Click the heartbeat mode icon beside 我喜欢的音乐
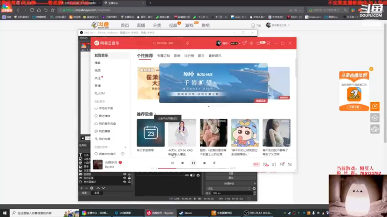387x217 pixels. pyautogui.click(x=123, y=154)
